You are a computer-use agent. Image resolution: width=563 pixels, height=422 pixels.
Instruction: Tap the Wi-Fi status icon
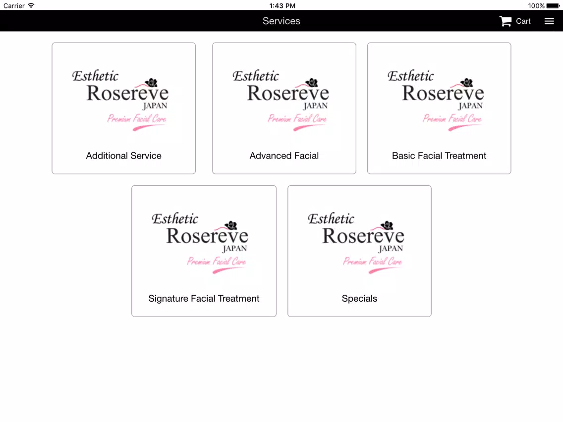click(31, 5)
